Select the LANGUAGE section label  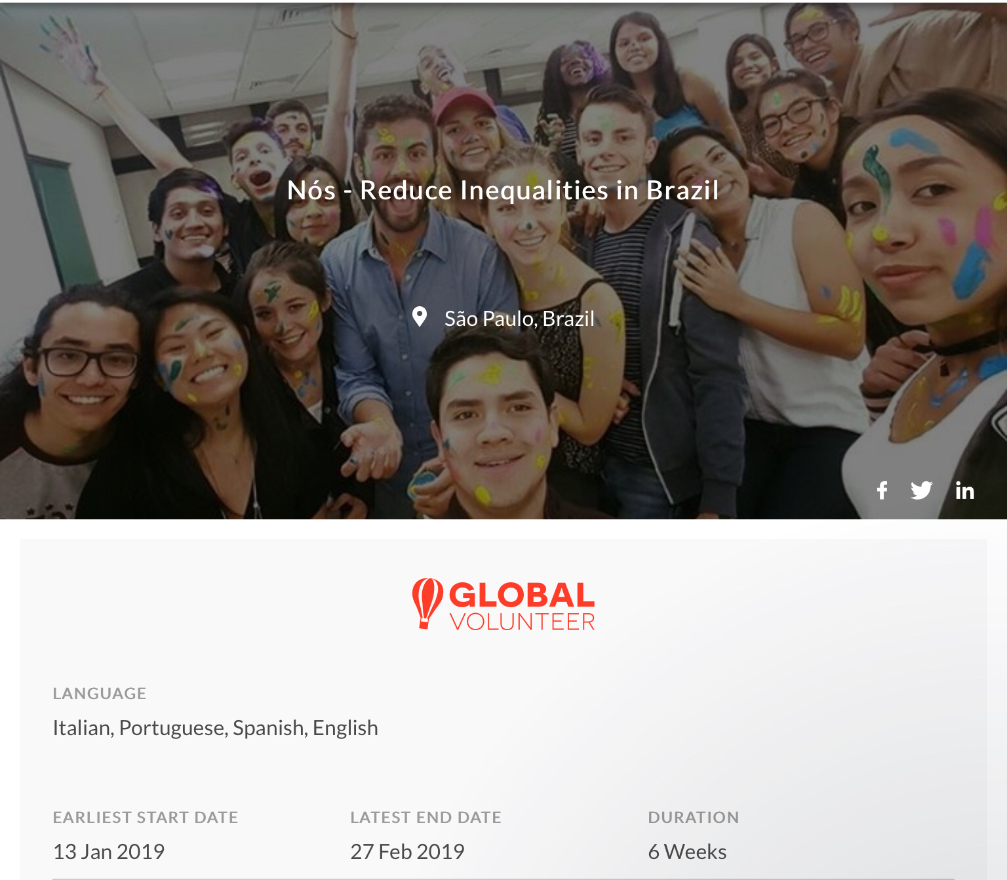(100, 693)
